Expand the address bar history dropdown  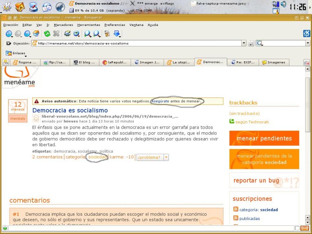pyautogui.click(x=244, y=43)
